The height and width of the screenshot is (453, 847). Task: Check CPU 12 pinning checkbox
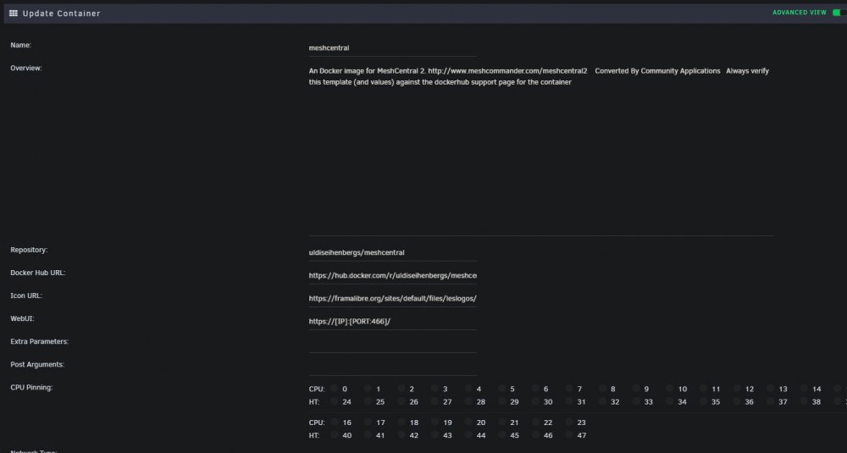click(x=737, y=389)
